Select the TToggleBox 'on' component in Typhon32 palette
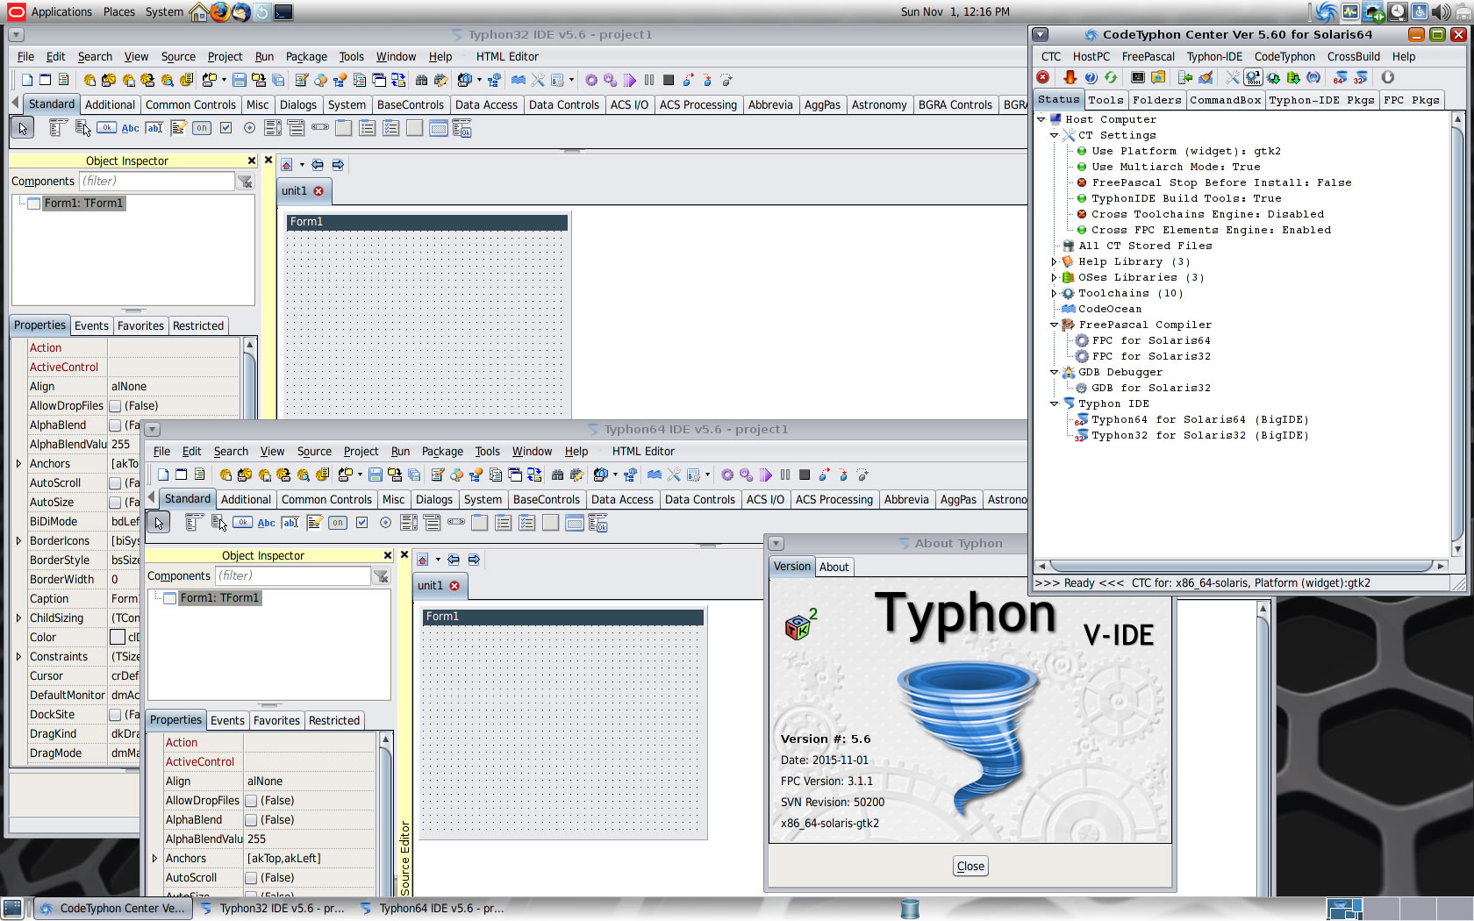Viewport: 1474px width, 921px height. [x=202, y=128]
